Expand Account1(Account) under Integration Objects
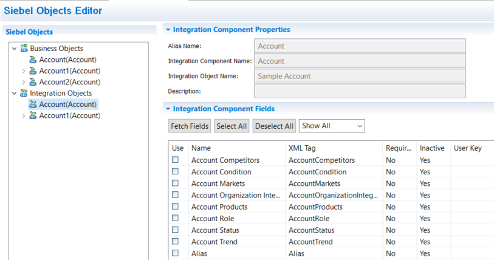The width and height of the screenshot is (494, 260). click(24, 116)
